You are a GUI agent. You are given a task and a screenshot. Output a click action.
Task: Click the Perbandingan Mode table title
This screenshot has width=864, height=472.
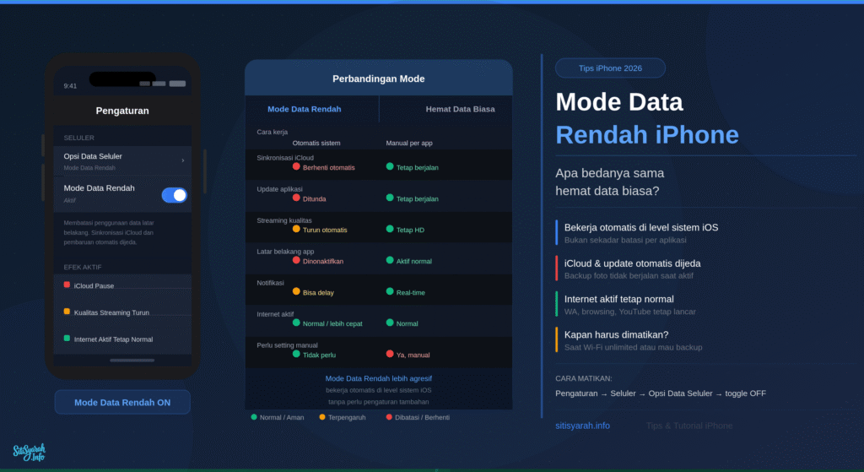[379, 79]
